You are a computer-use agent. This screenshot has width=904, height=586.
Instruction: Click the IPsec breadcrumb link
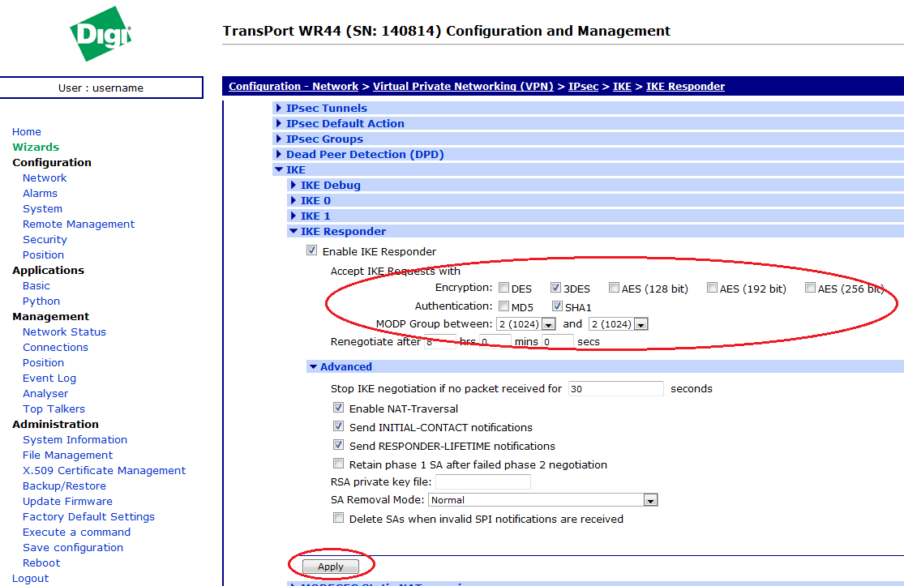(583, 86)
